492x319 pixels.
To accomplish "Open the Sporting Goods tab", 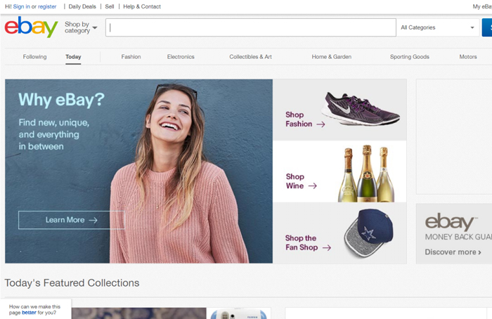I will click(410, 57).
